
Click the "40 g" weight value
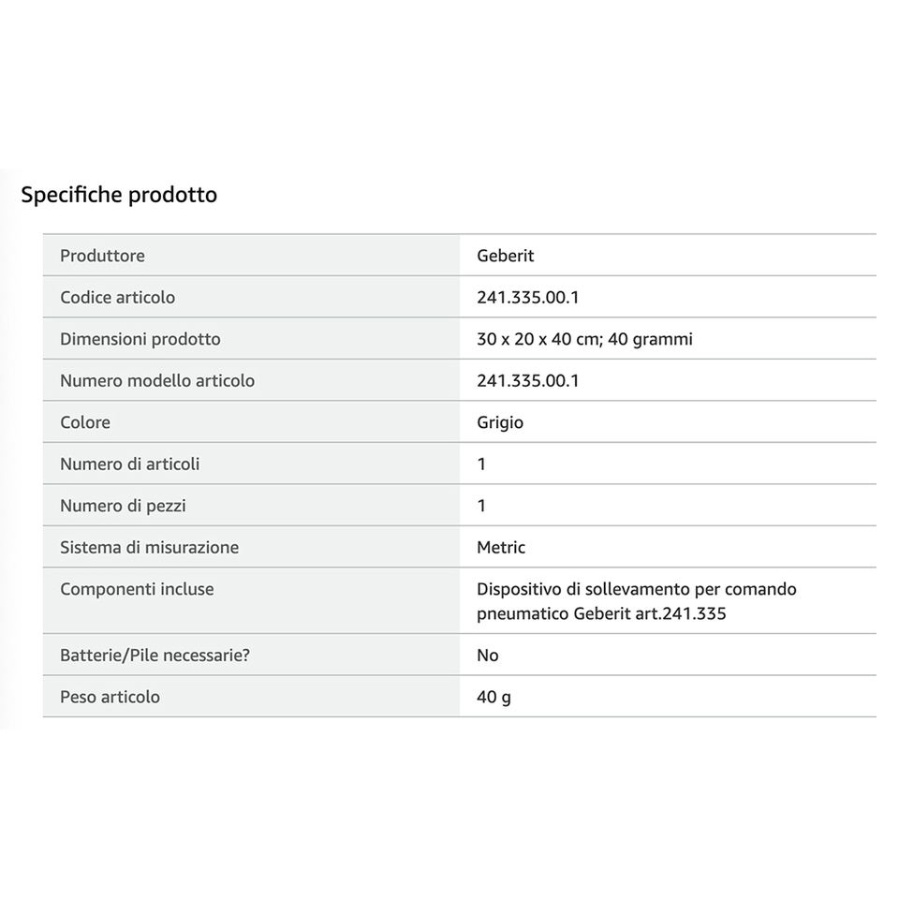pyautogui.click(x=494, y=697)
